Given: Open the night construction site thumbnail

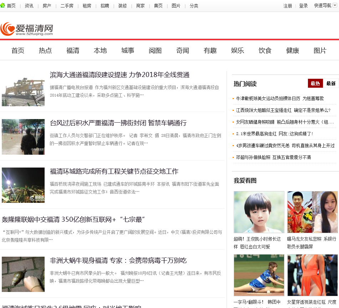Looking at the screenshot, I should pos(23,185).
